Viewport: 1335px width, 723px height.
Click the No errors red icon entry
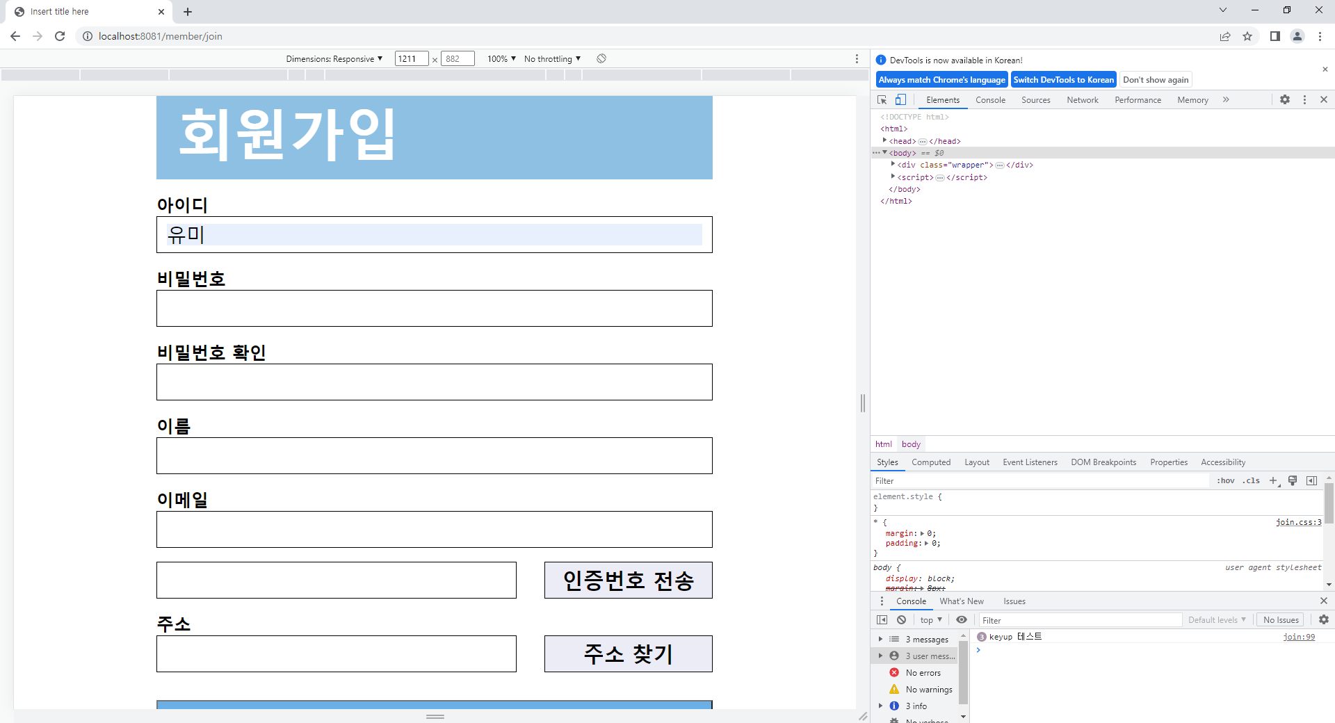pos(915,673)
